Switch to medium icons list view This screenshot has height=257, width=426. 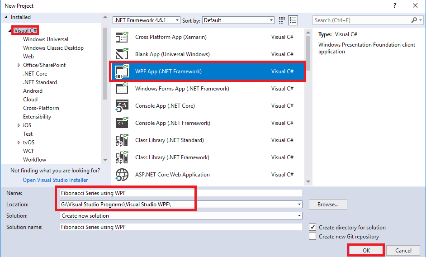pos(293,20)
